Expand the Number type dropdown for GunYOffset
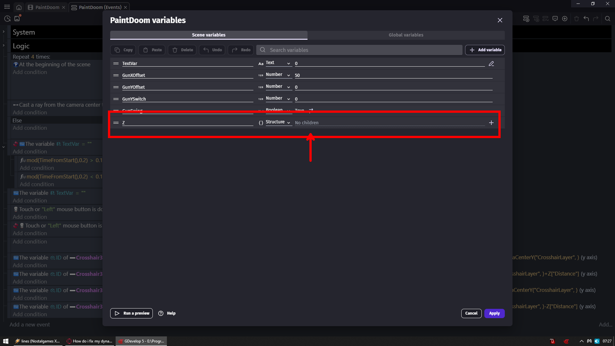Image resolution: width=615 pixels, height=346 pixels. [x=278, y=87]
